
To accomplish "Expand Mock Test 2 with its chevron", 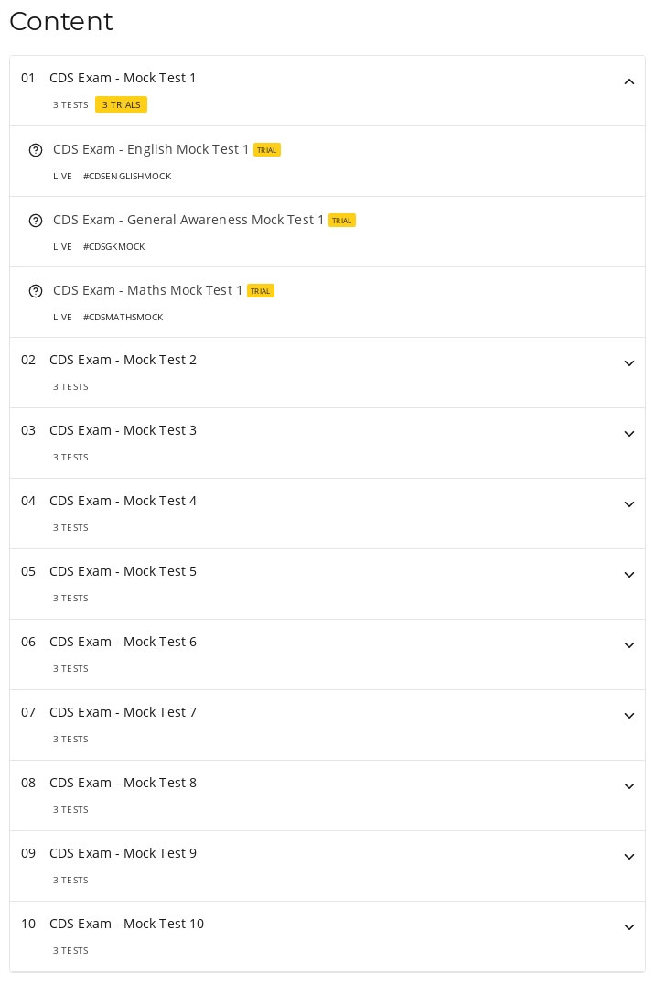I will (629, 363).
